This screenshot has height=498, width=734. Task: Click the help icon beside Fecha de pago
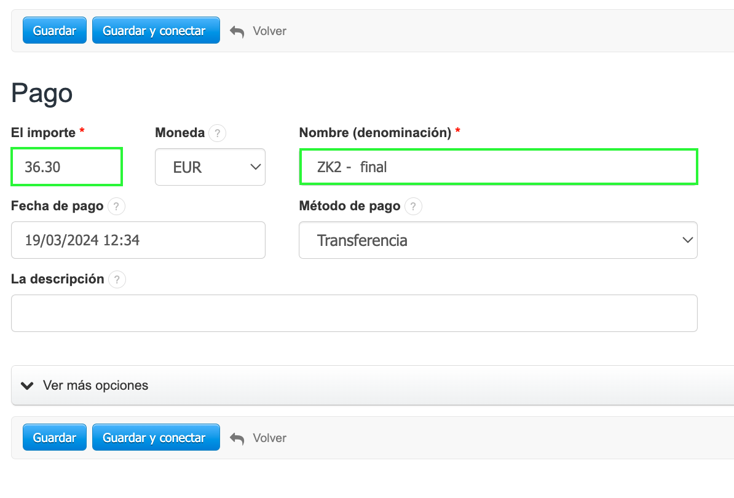[116, 207]
